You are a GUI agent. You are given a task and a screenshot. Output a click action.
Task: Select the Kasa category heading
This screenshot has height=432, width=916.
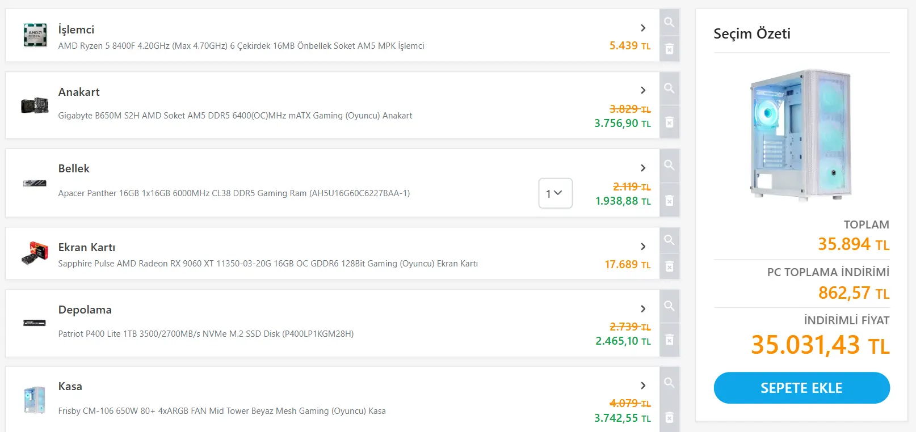coord(70,386)
